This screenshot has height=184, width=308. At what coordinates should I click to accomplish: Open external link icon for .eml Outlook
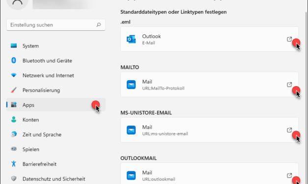point(289,39)
